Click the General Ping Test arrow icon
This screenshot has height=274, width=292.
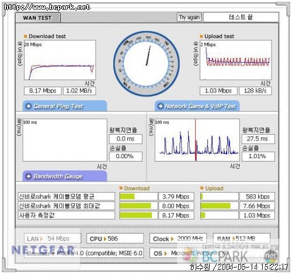[29, 106]
